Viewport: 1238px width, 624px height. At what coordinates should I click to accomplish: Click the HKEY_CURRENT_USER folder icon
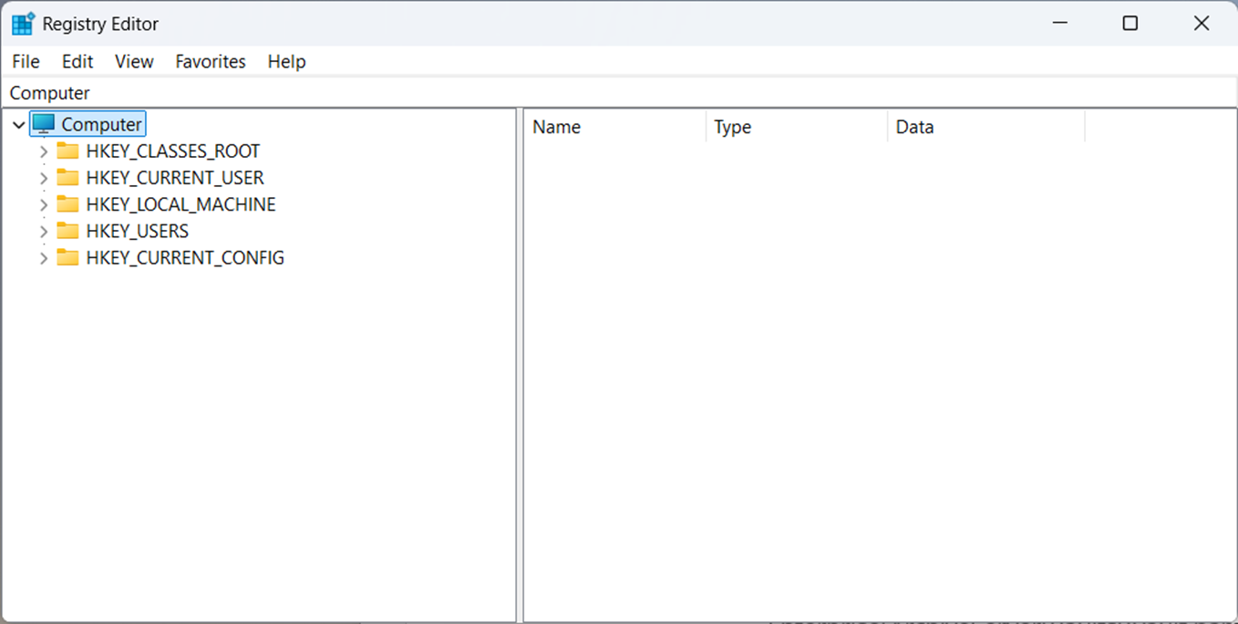(68, 177)
